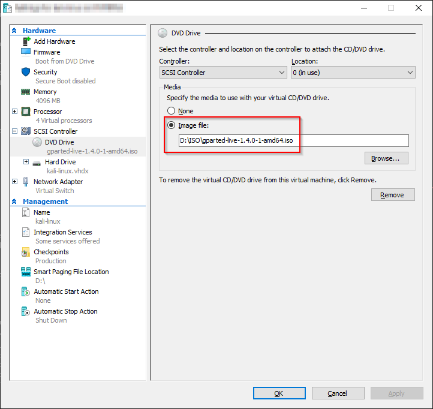Select the Firmware monitor icon
This screenshot has width=433, height=409.
pyautogui.click(x=26, y=52)
